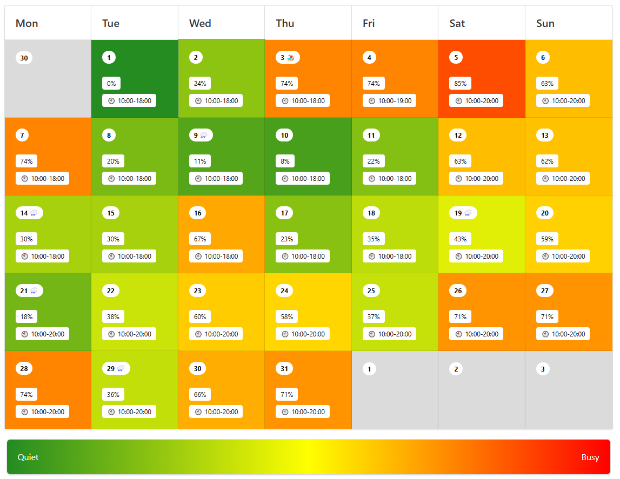Click the beach umbrella icon on day 3
The image size is (620, 479).
pyautogui.click(x=291, y=58)
